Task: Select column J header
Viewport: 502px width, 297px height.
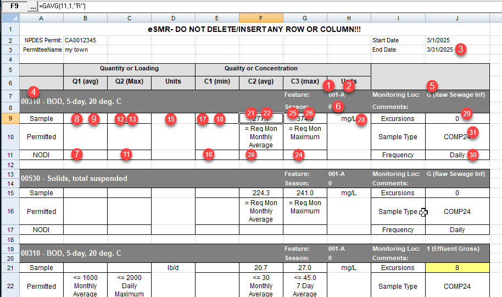Action: [x=457, y=18]
